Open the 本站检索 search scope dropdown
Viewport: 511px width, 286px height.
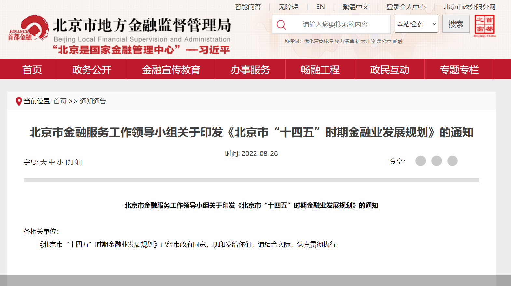tap(416, 24)
